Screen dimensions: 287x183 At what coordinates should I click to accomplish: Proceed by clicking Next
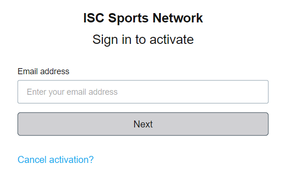(x=143, y=124)
